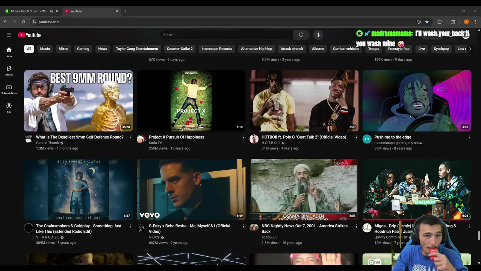Open browser extensions puzzle icon
This screenshot has height=271, width=481.
tap(439, 22)
